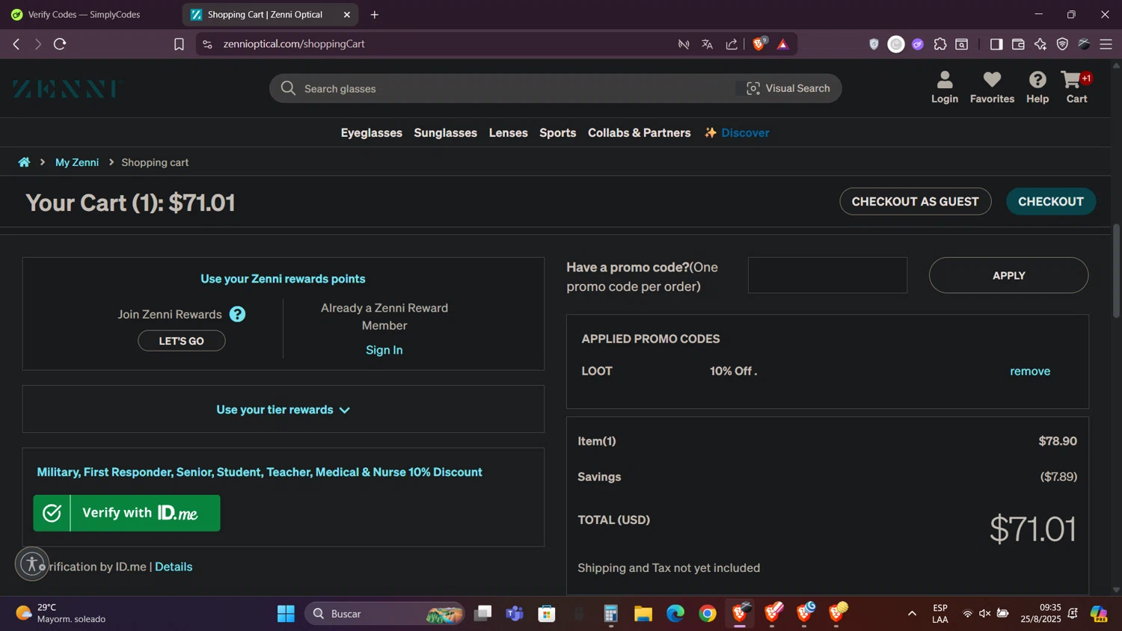Click the Zenni logo

(66, 89)
